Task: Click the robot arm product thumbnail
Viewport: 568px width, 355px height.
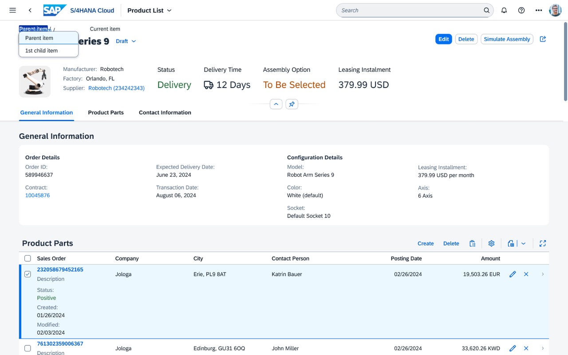Action: (35, 82)
